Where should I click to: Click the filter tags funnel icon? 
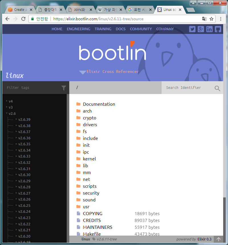click(x=64, y=88)
